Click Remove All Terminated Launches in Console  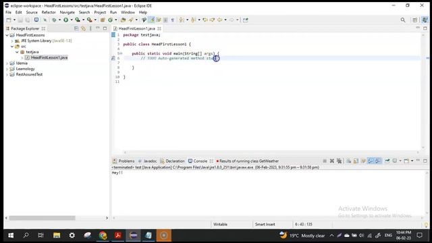tap(339, 161)
